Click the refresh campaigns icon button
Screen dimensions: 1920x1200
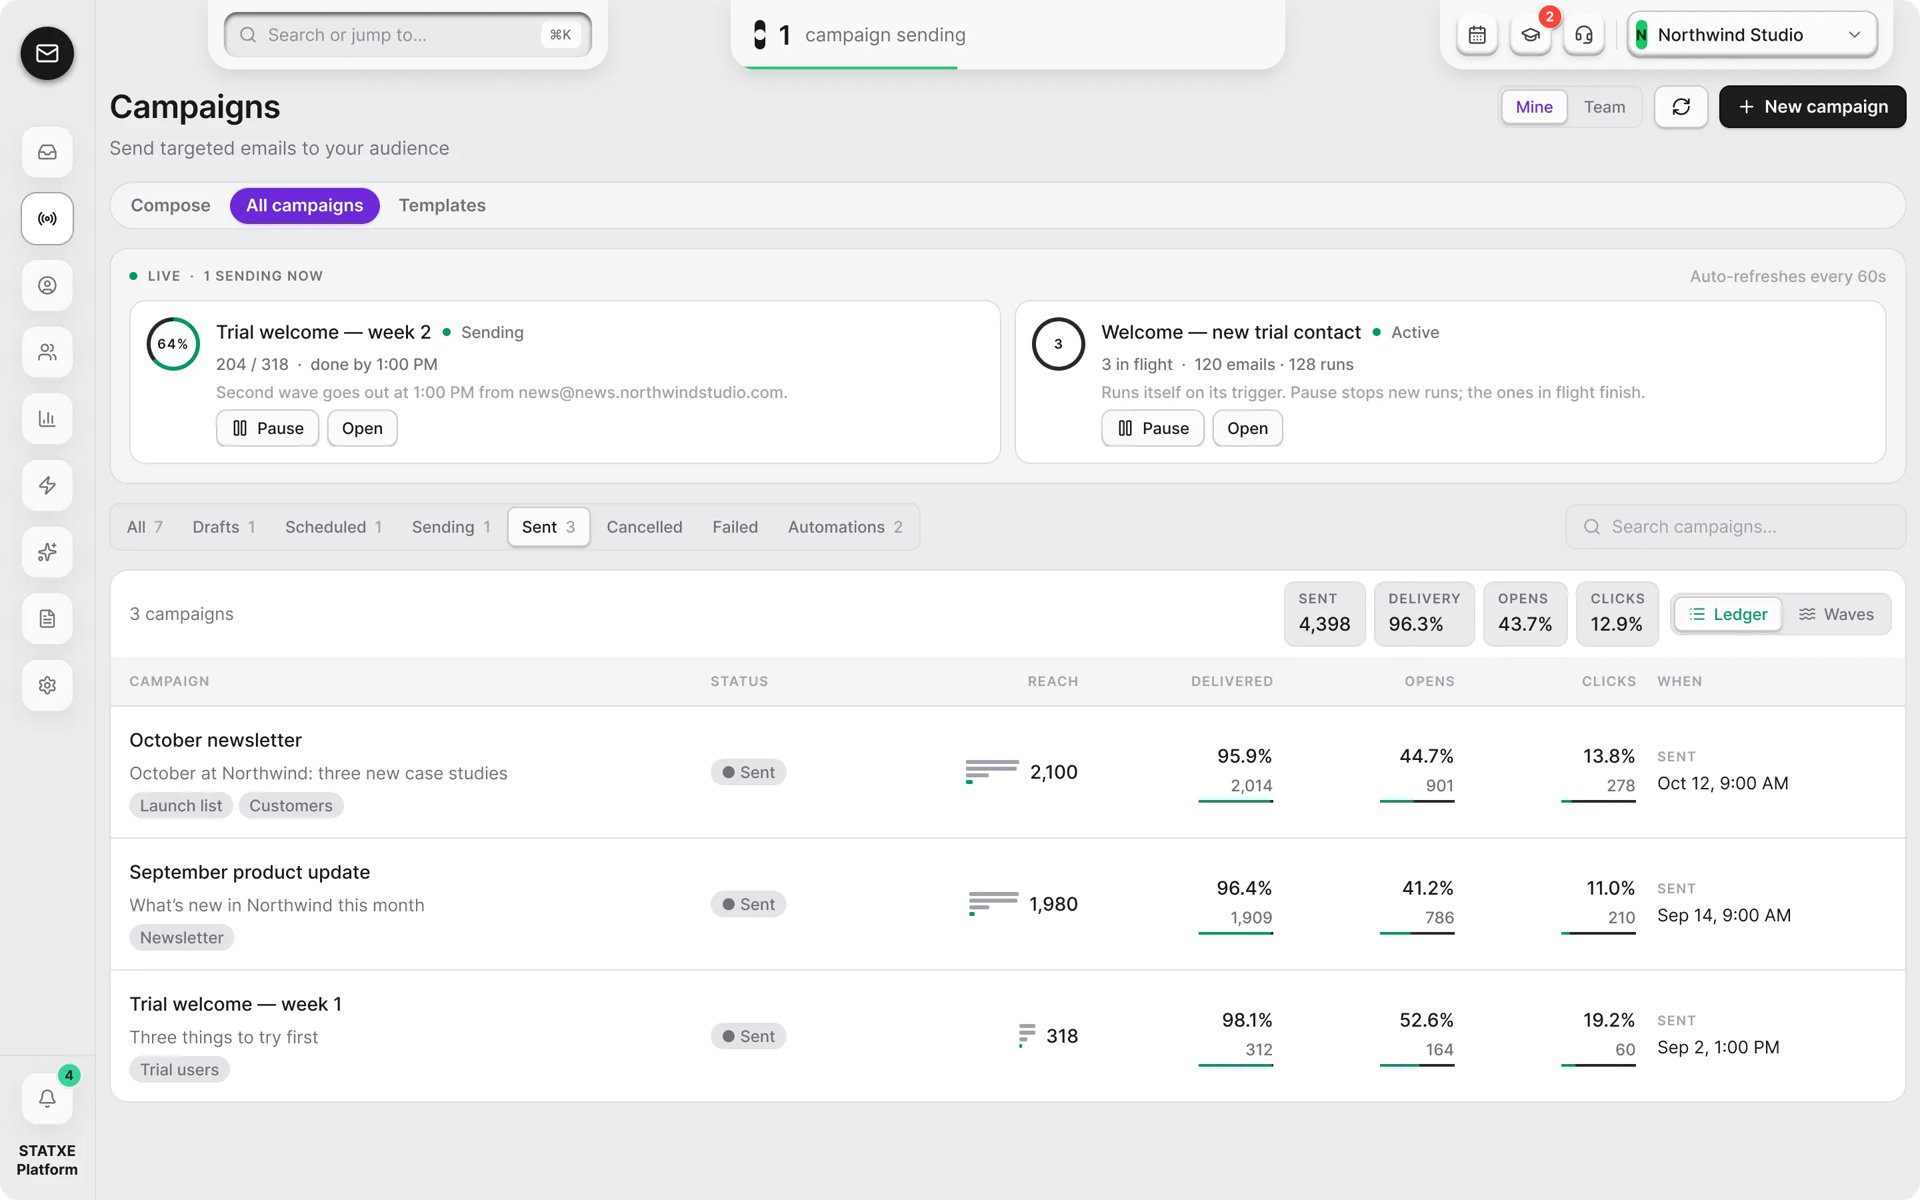pyautogui.click(x=1681, y=107)
